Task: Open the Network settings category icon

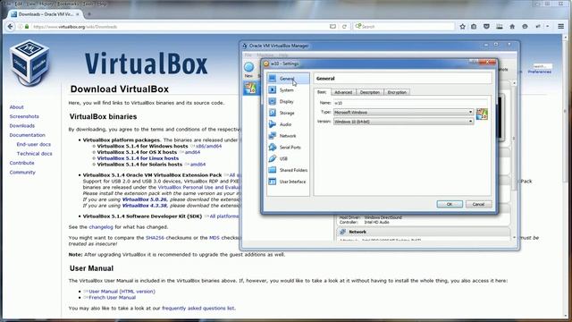Action: tap(272, 136)
